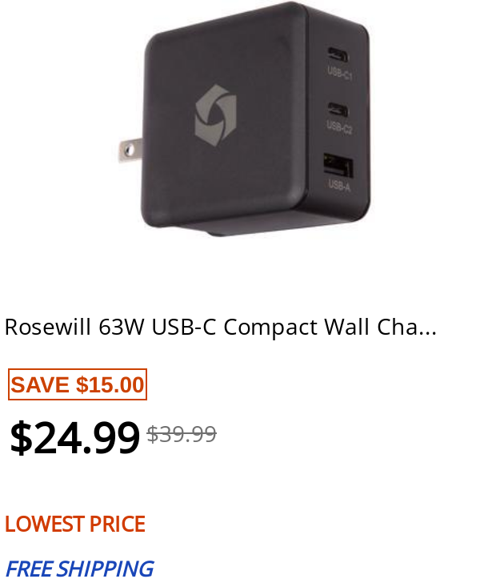Screen dimensions: 488x583
Task: Click the USB-C1 port on the charger
Action: (x=338, y=55)
